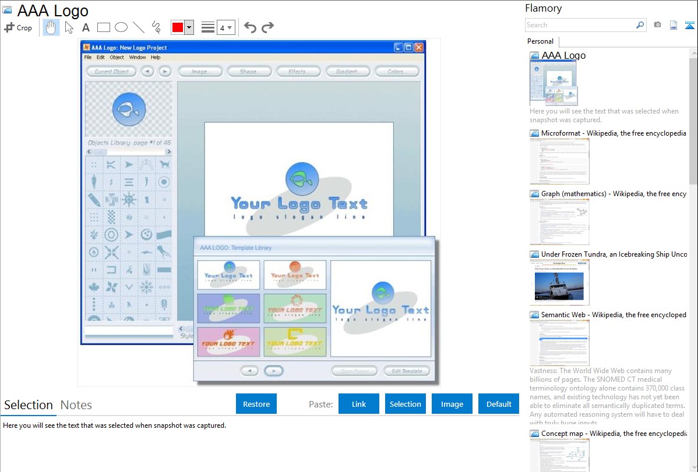This screenshot has width=698, height=472.
Task: Pick the freehand scribble tool
Action: point(156,27)
